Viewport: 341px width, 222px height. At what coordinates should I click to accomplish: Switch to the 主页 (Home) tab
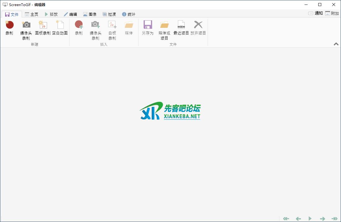[32, 14]
